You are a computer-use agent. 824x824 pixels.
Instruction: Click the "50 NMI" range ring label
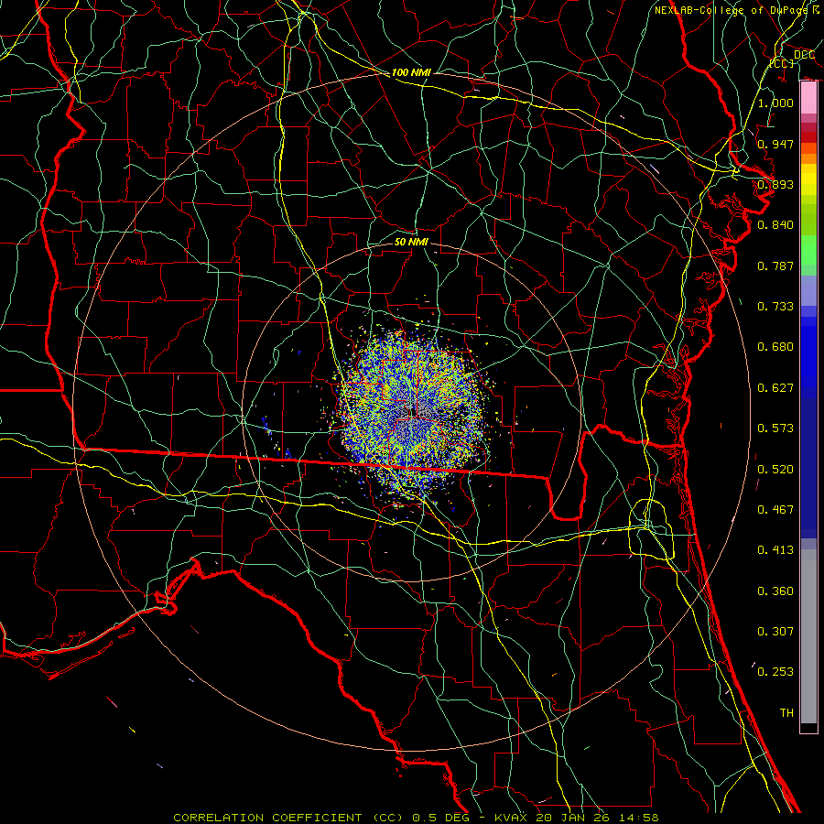point(411,242)
